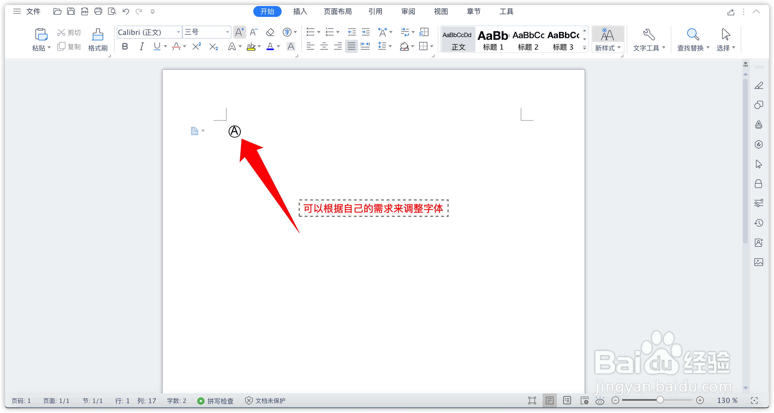Open the Text Tools (文字工具) wrench icon
Viewport: 774px width, 413px height.
point(649,35)
